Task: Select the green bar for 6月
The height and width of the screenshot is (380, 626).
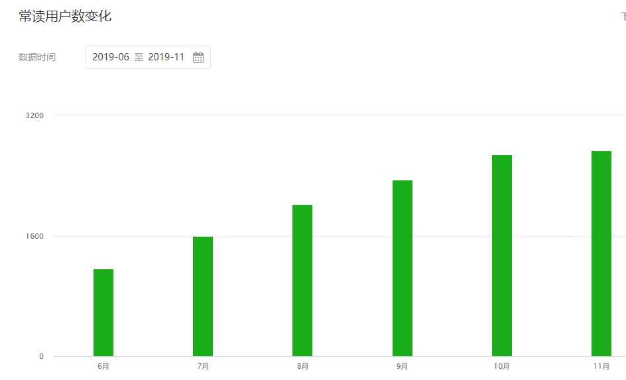Action: pos(103,312)
